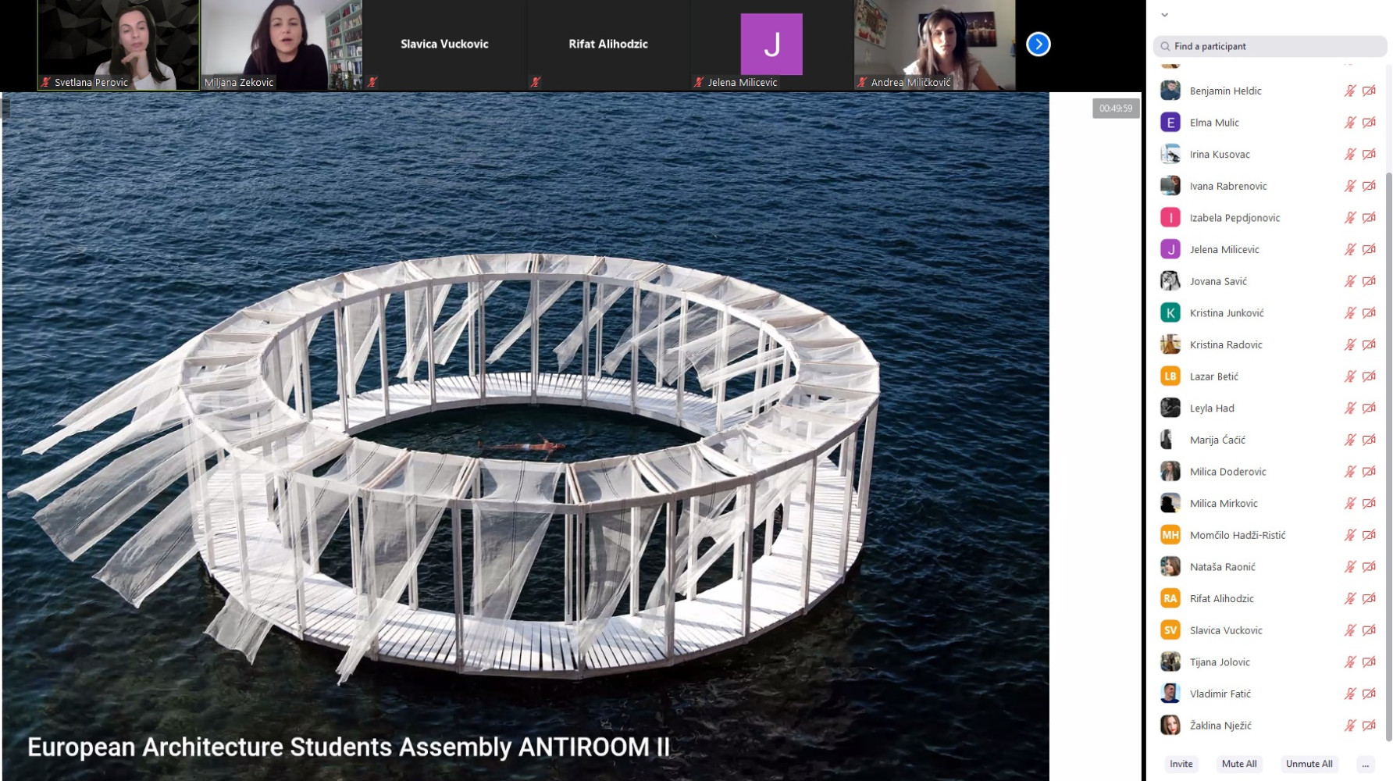Collapse the participants panel with the top chevron
1393x781 pixels.
[x=1164, y=15]
